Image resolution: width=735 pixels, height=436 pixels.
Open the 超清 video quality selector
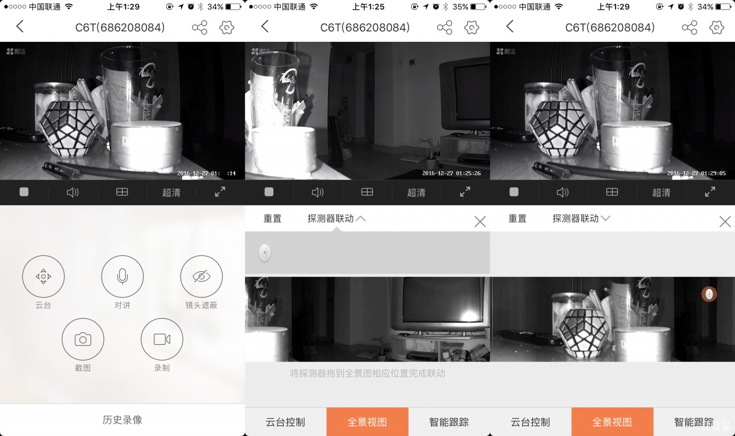pyautogui.click(x=171, y=193)
